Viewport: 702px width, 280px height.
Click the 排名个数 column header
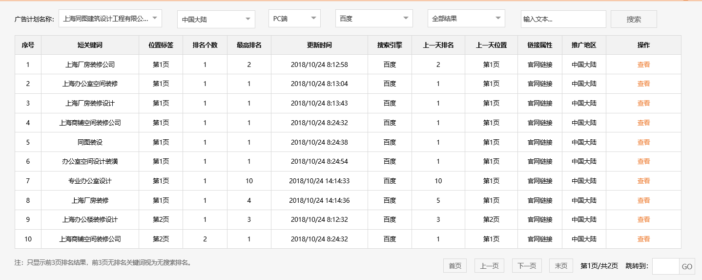[x=205, y=45]
